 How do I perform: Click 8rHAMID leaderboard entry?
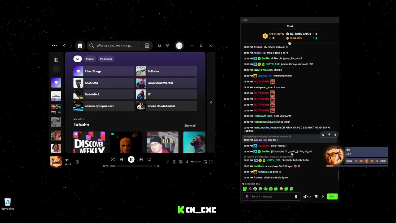[296, 38]
